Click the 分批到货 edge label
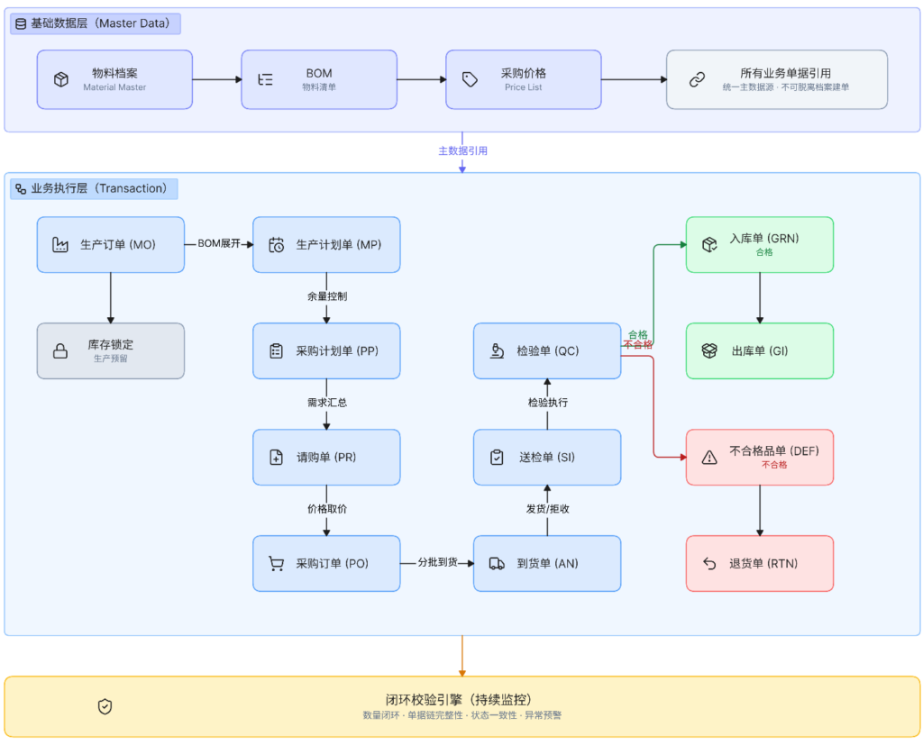The height and width of the screenshot is (745, 923). point(437,562)
